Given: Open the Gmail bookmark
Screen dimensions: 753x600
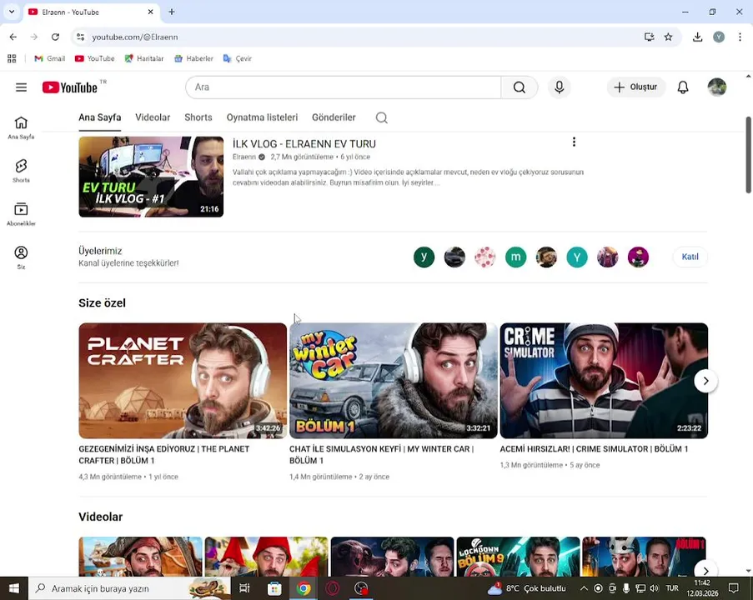Looking at the screenshot, I should coord(49,58).
